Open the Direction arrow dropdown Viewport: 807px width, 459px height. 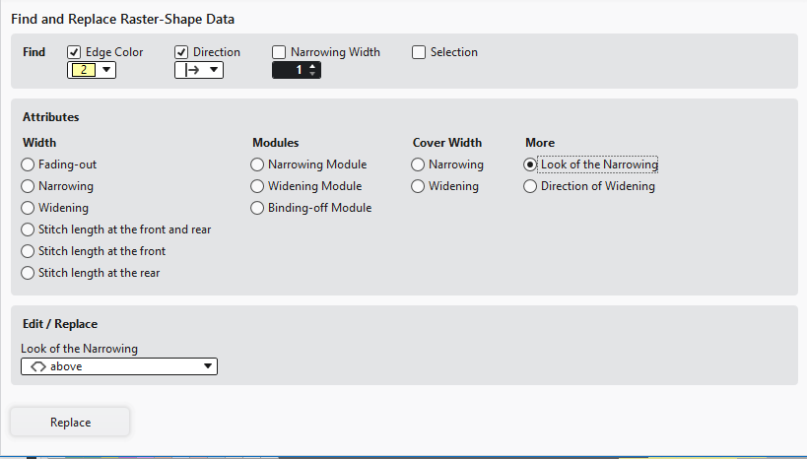tap(214, 70)
